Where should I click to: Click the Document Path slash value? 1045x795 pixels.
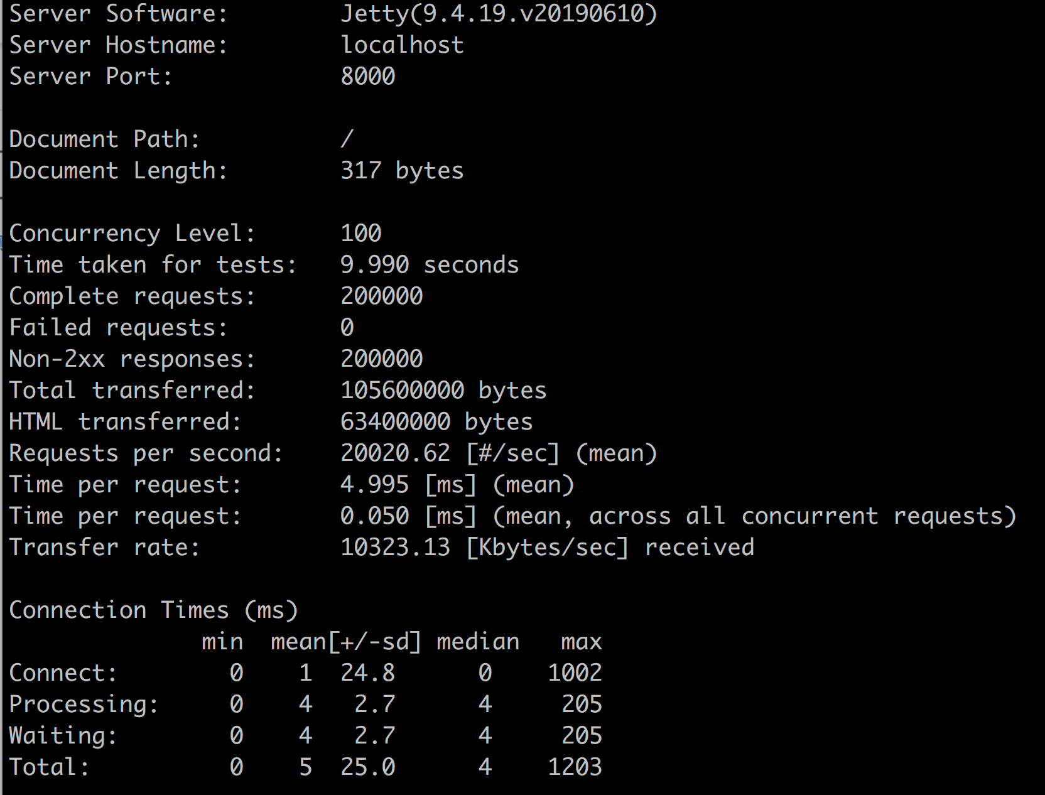[347, 139]
